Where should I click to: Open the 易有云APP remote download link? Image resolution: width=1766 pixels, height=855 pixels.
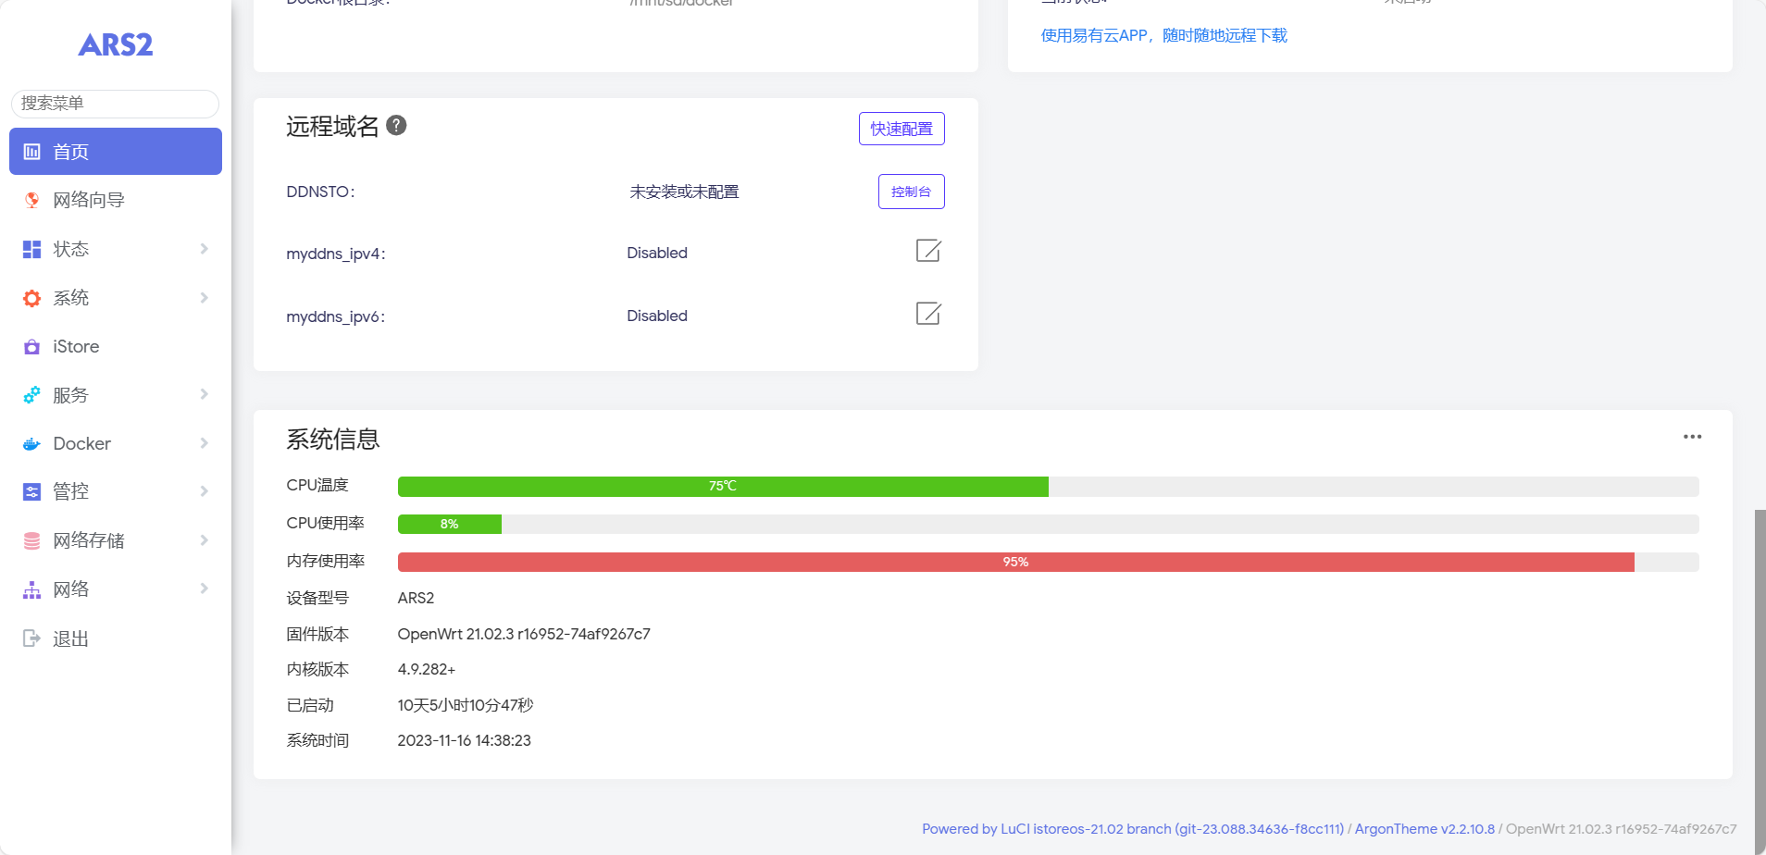pos(1163,36)
